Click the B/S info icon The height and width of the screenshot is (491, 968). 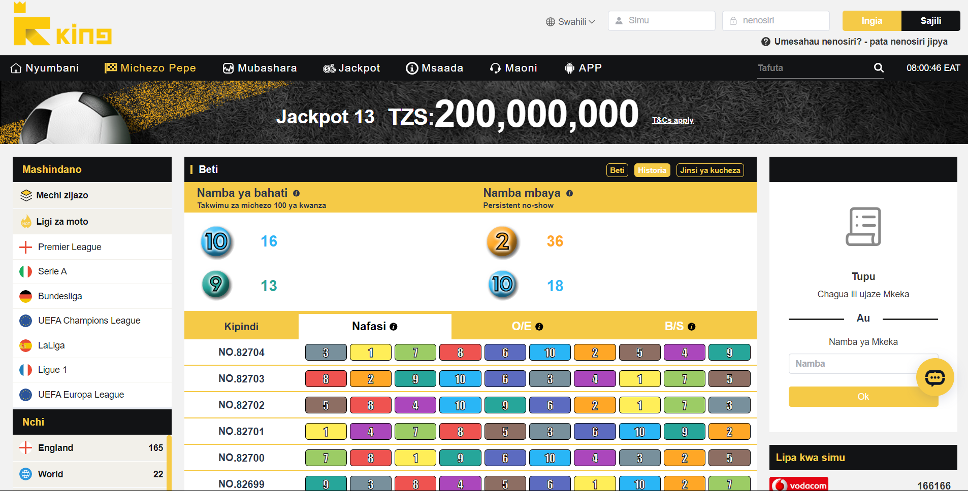691,327
